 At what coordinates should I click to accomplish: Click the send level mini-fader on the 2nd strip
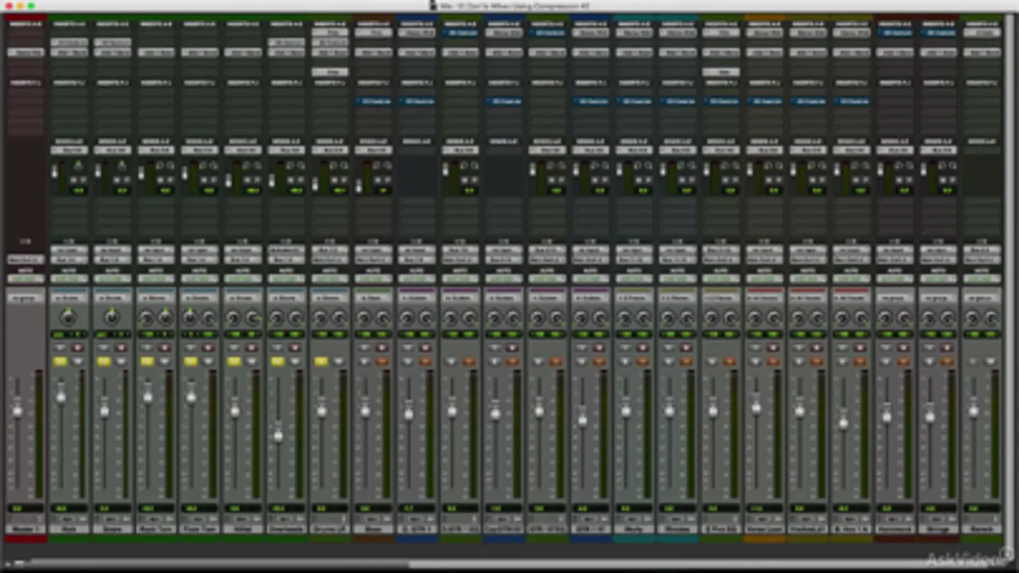(55, 173)
